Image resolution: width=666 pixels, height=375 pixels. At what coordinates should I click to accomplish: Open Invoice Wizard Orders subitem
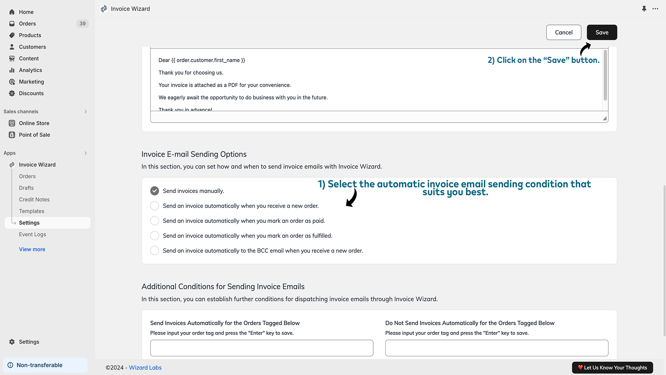tap(27, 176)
